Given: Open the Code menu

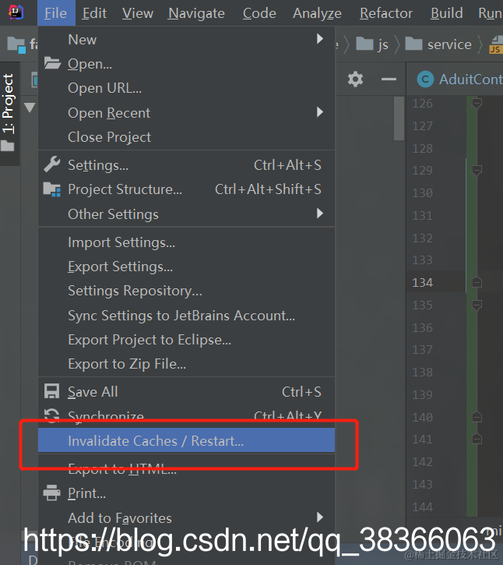Looking at the screenshot, I should click(259, 13).
